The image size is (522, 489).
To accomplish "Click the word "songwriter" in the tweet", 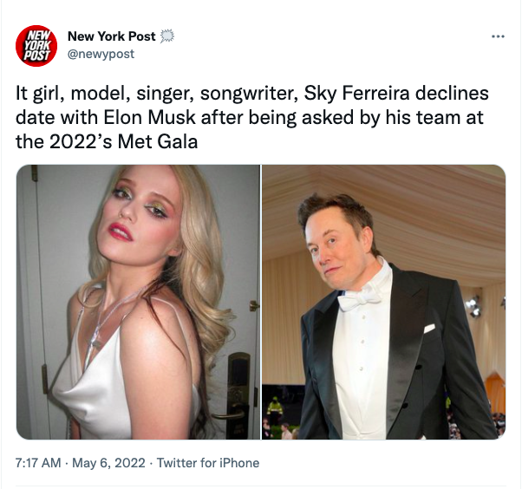I will [x=255, y=94].
